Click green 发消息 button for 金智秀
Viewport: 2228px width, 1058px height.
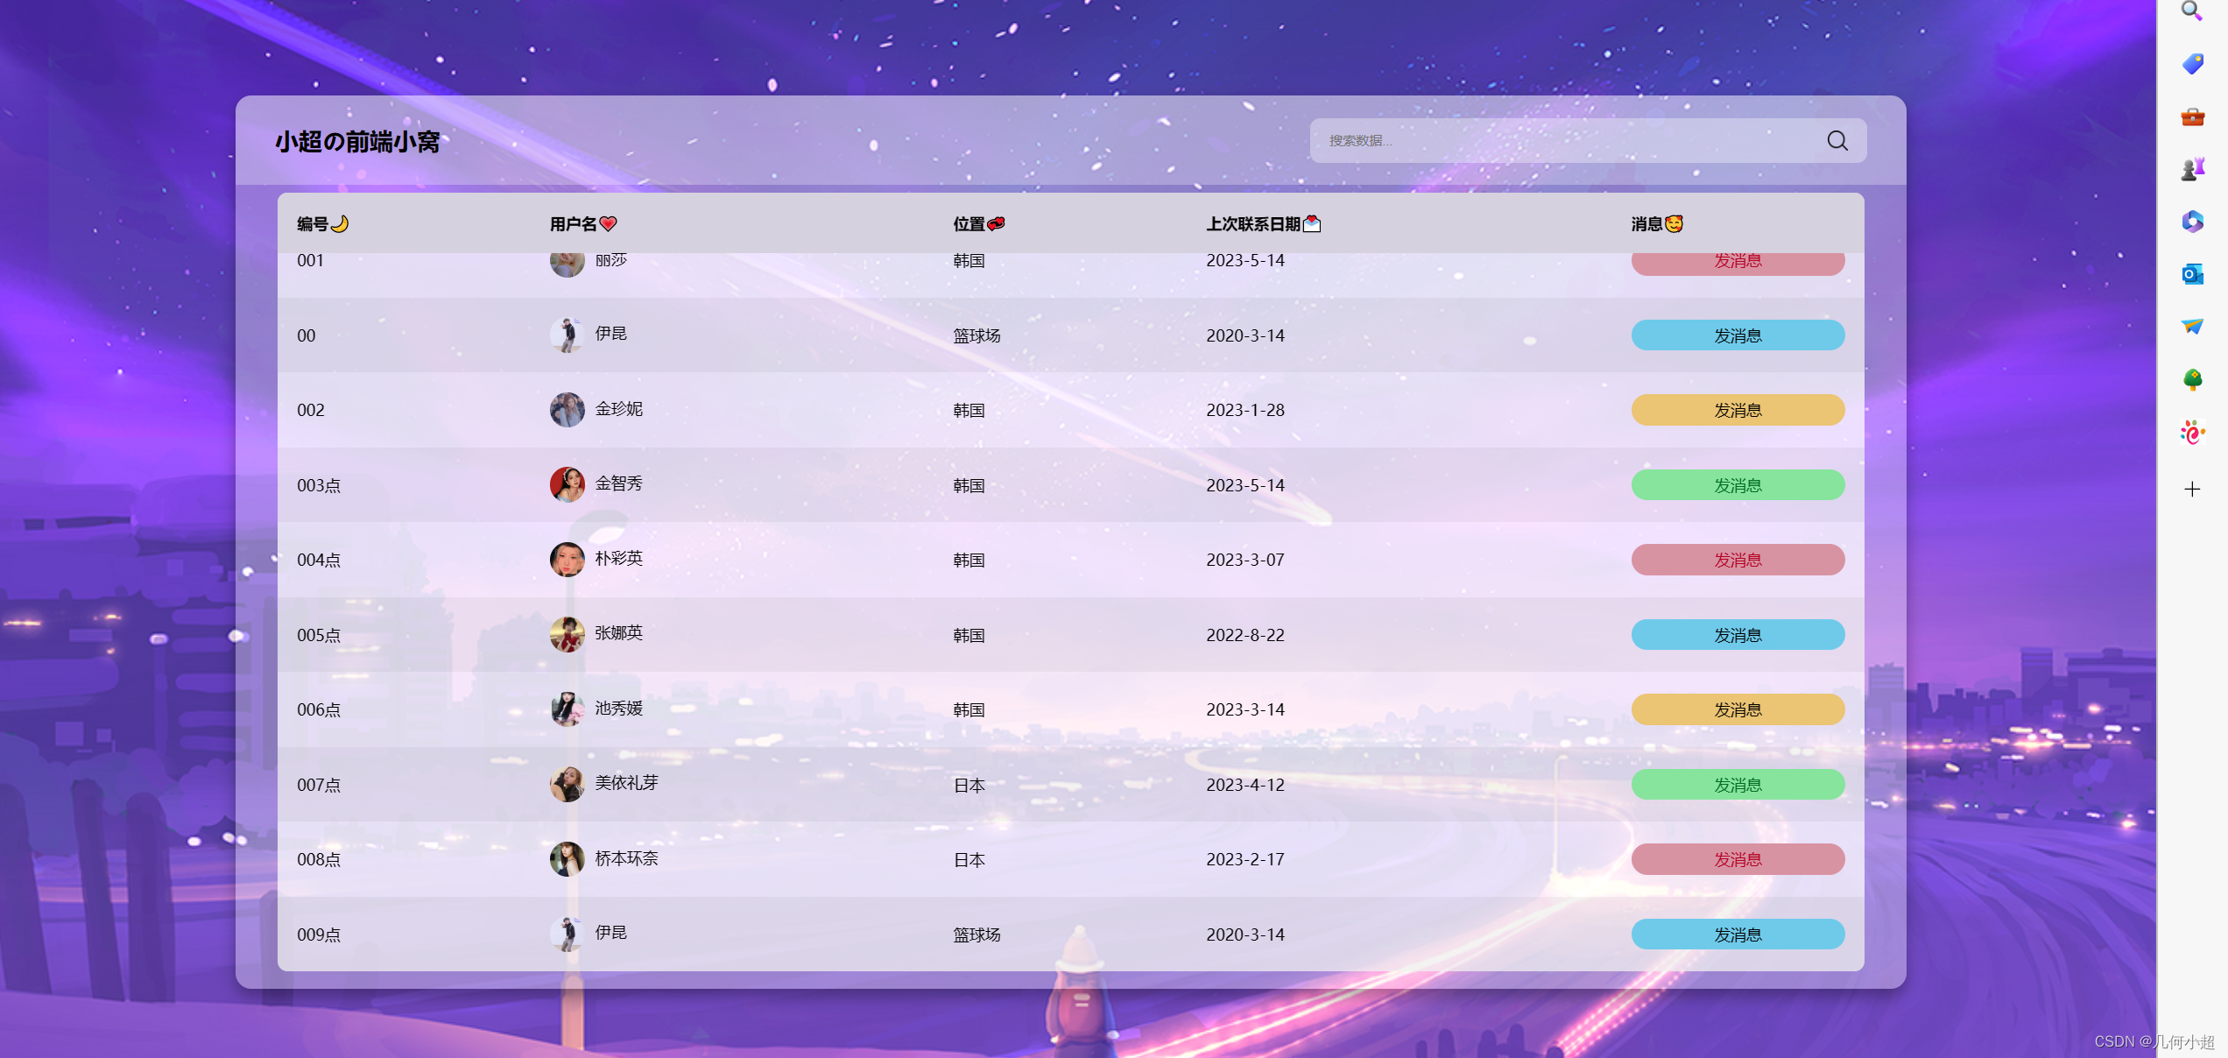coord(1738,485)
